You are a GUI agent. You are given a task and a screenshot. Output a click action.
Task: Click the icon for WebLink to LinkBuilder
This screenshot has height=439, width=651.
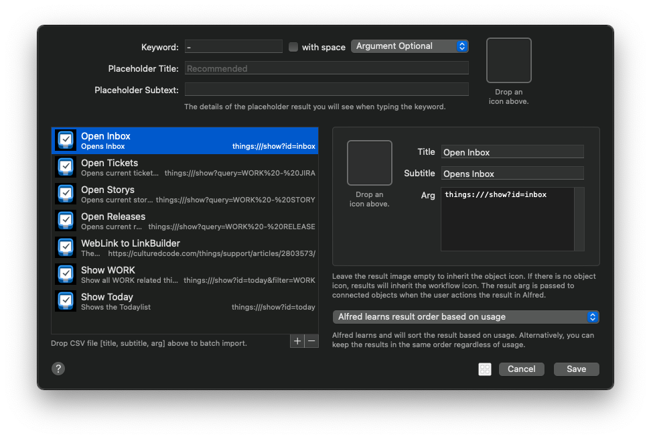[x=66, y=247]
